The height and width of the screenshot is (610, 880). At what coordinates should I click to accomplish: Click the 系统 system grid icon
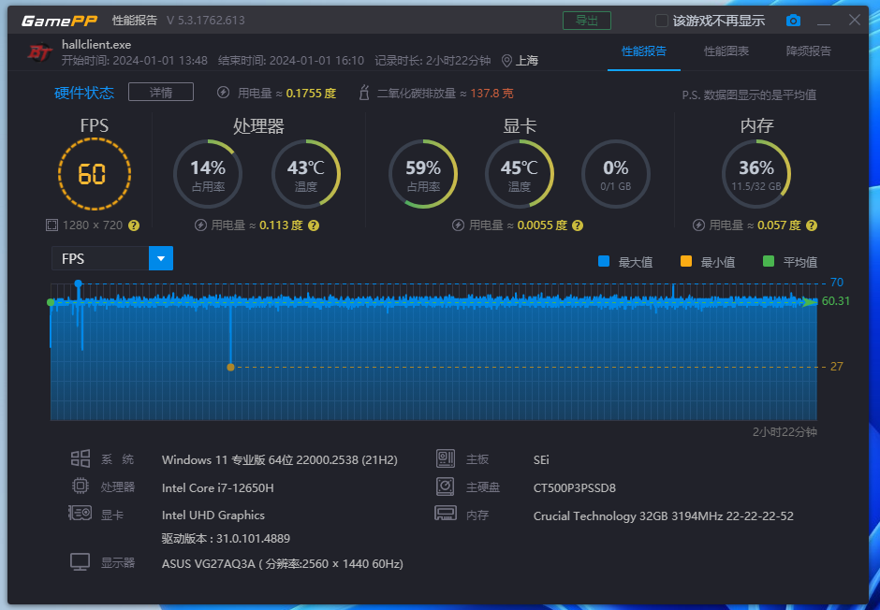pyautogui.click(x=82, y=459)
